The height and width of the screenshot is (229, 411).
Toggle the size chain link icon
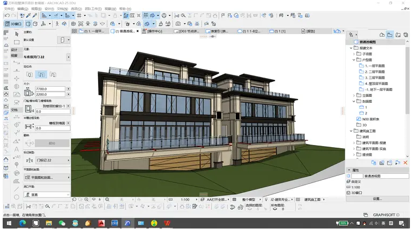(28, 92)
